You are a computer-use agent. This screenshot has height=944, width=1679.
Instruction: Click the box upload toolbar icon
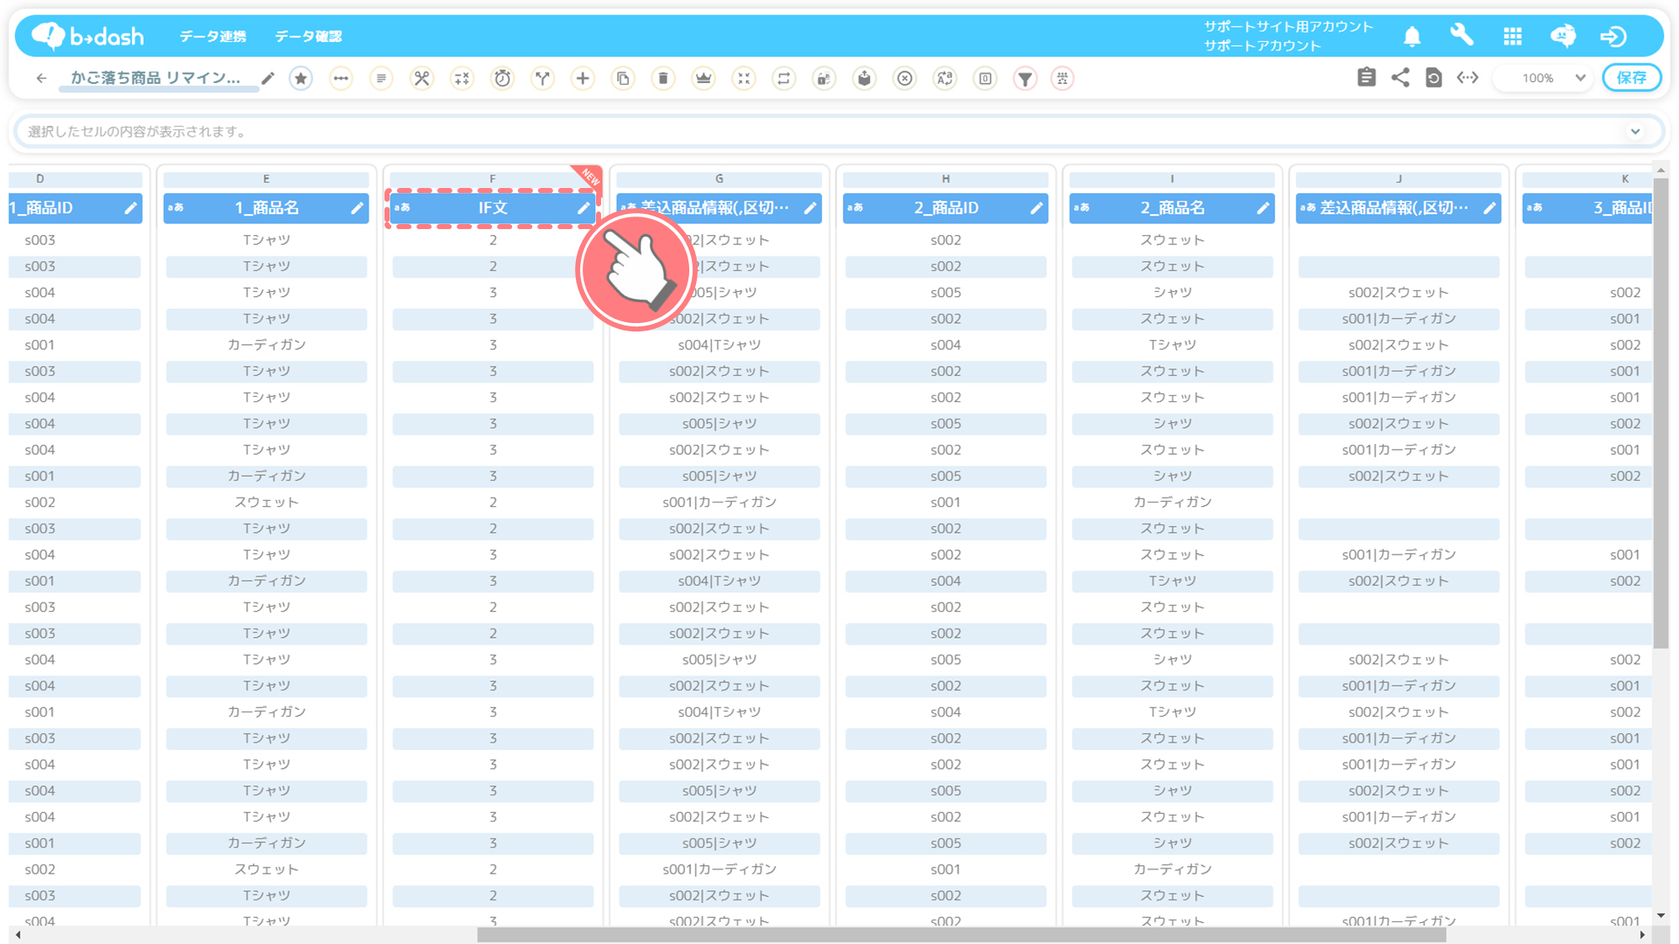(x=865, y=78)
